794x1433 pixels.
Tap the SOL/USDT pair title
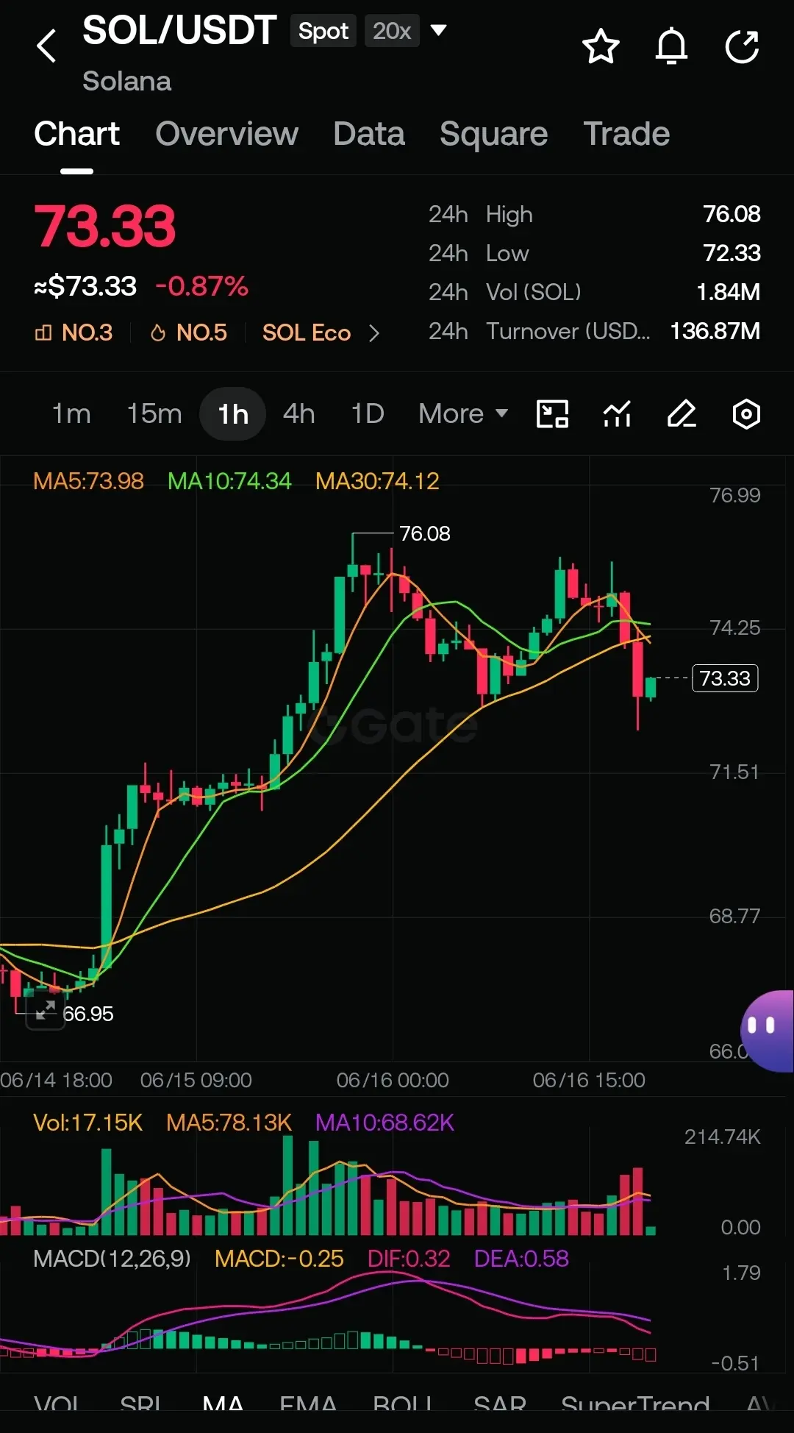tap(179, 31)
